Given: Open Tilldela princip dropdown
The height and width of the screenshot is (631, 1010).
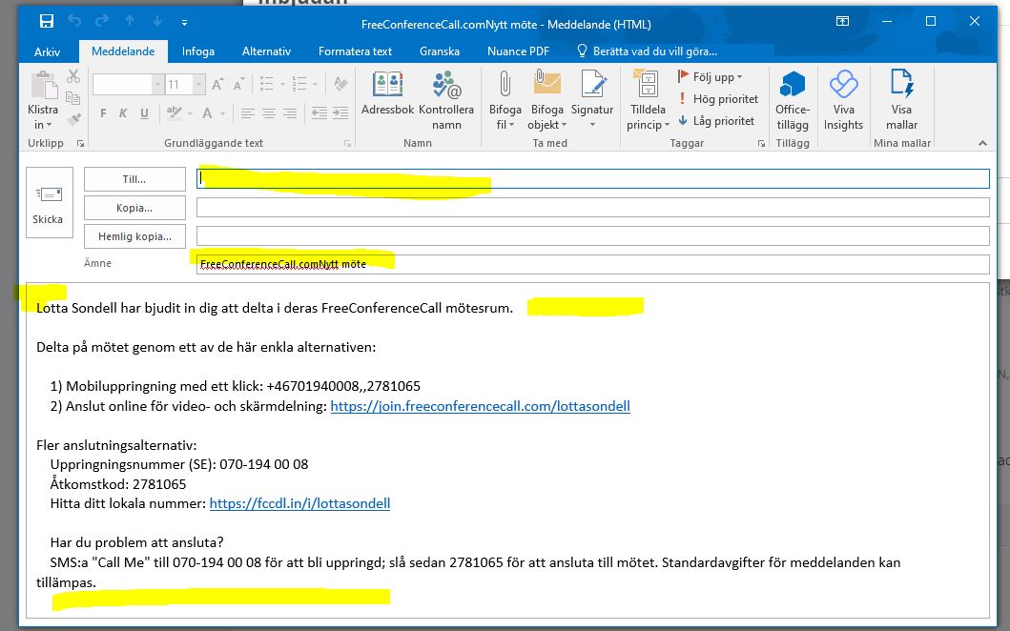Looking at the screenshot, I should [x=648, y=100].
